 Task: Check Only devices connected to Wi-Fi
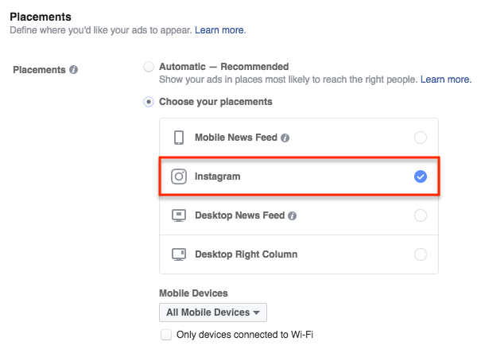tap(166, 335)
